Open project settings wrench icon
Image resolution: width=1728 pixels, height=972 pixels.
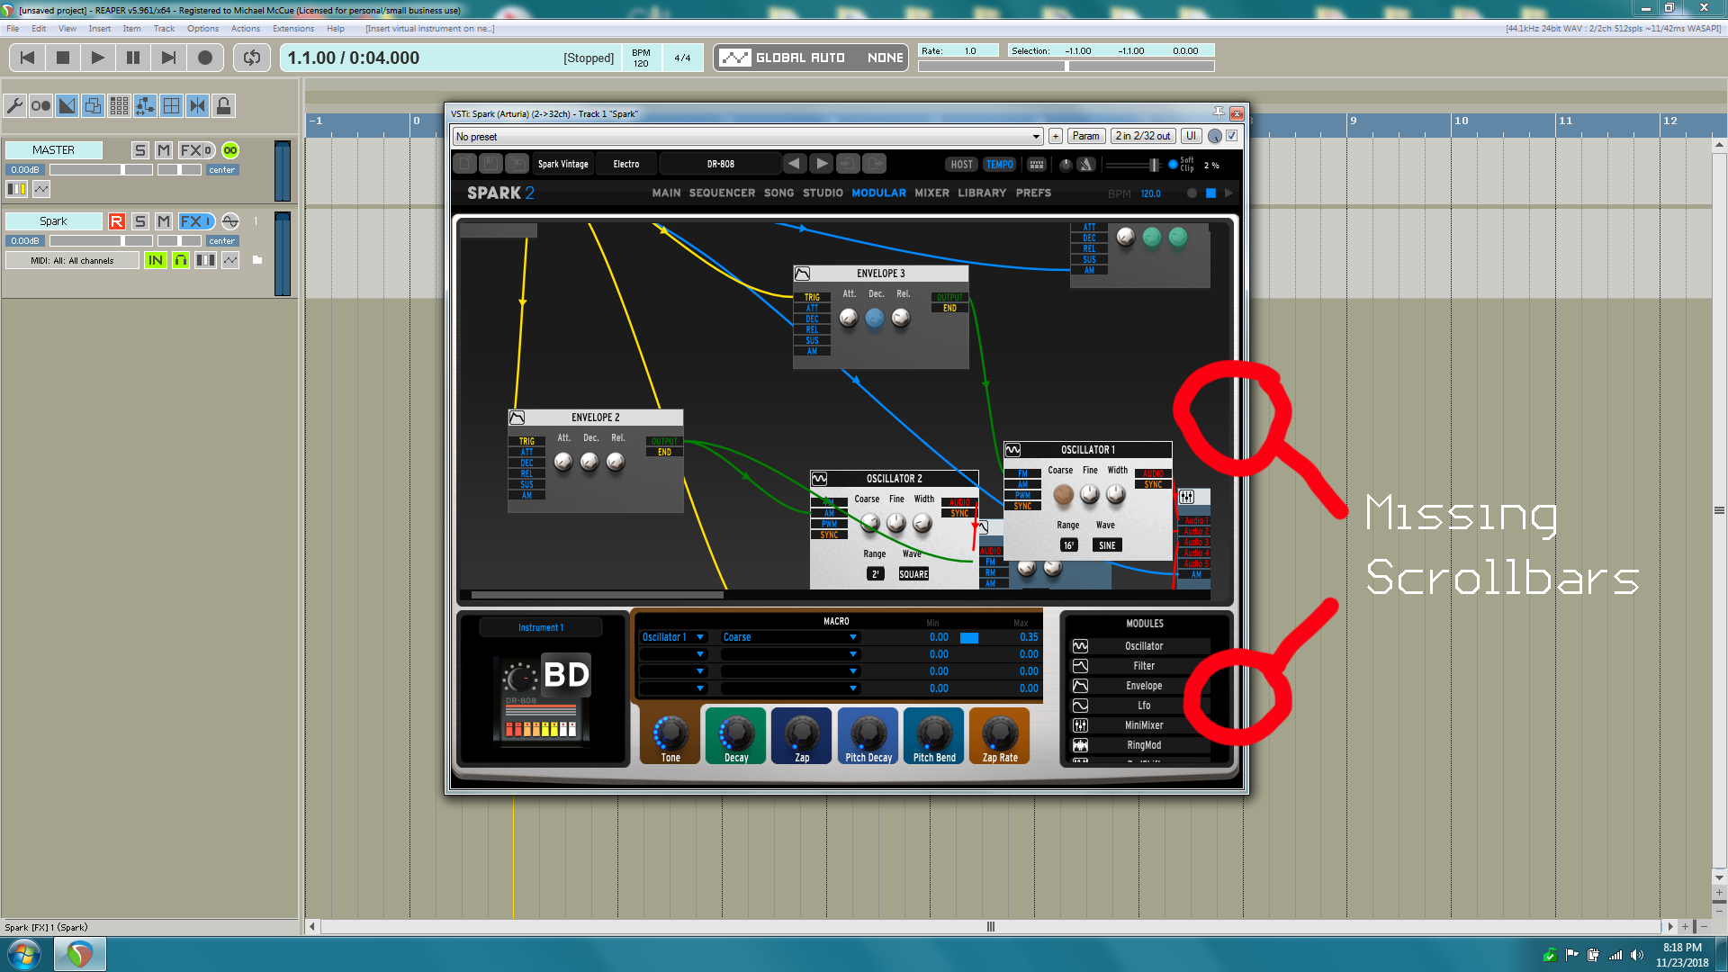[x=14, y=106]
